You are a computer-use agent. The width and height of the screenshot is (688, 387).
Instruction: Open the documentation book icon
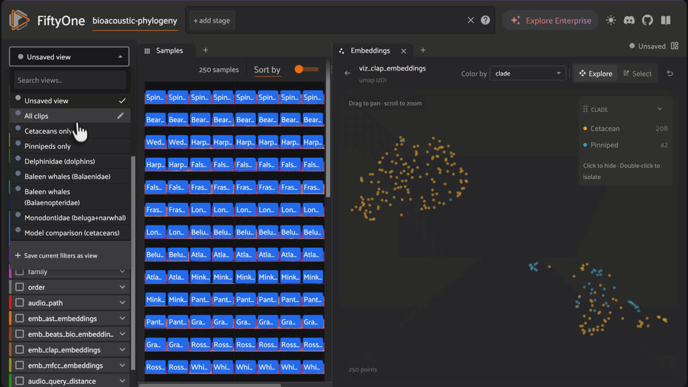[666, 20]
